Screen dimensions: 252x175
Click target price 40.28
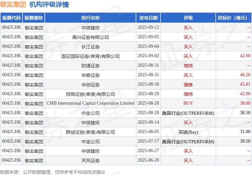(245, 75)
